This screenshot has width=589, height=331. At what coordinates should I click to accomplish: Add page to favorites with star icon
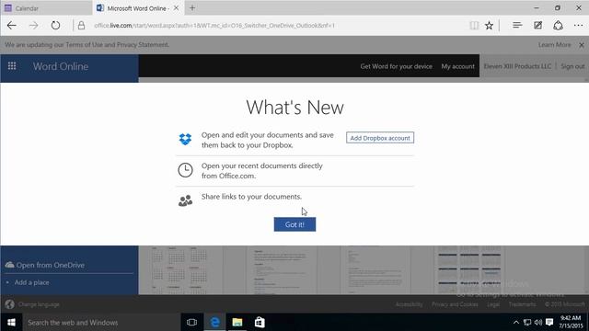[489, 26]
